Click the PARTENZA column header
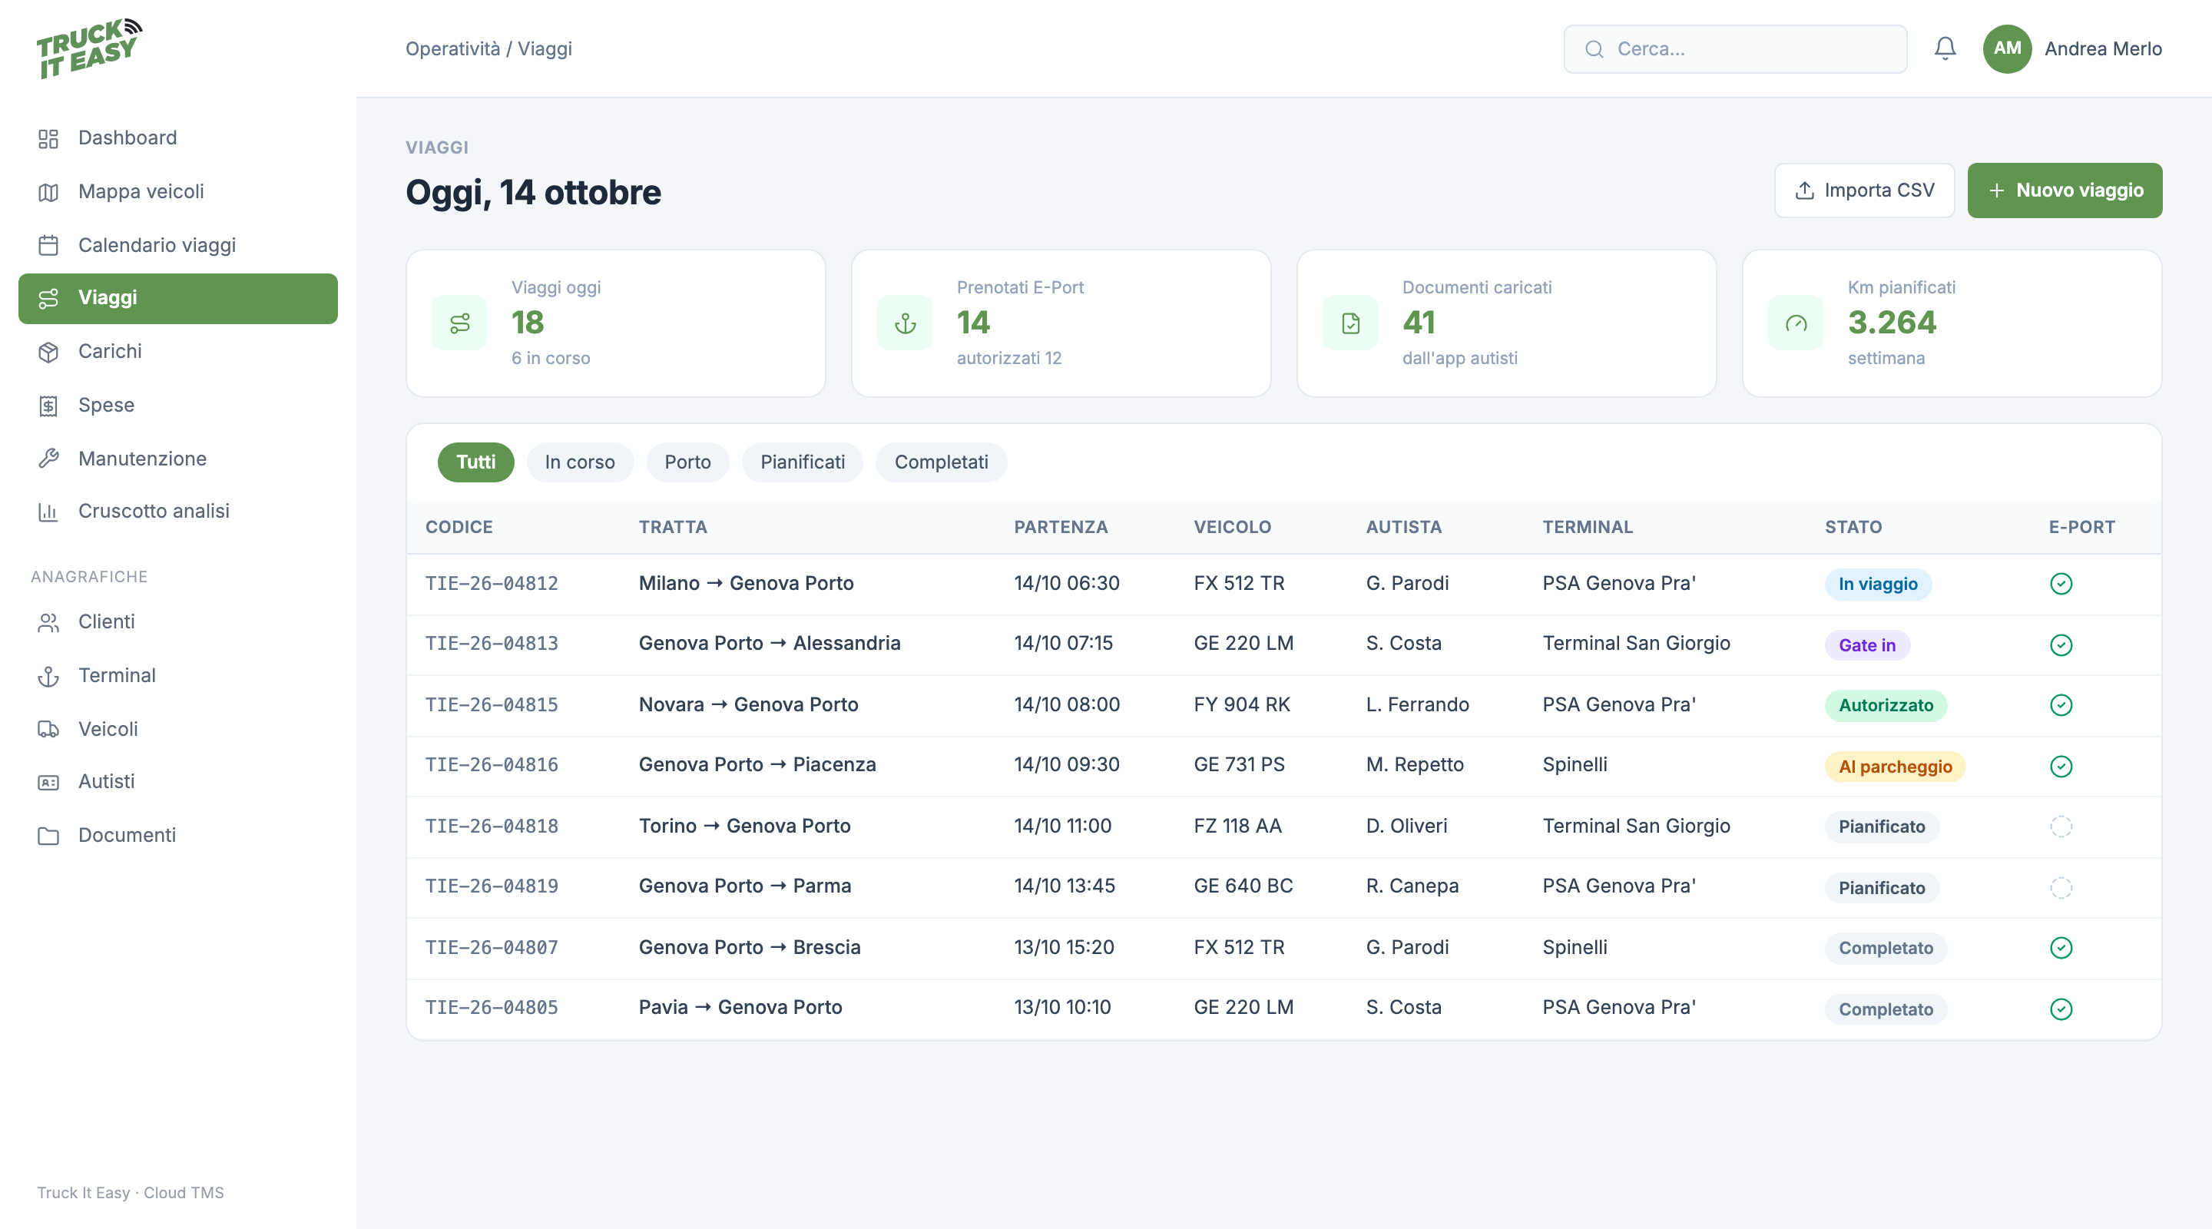Screen dimensions: 2212x1229 coord(1061,526)
